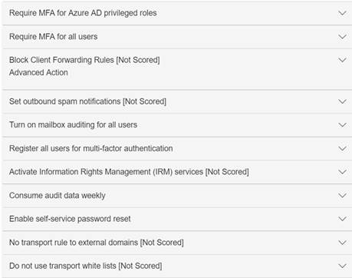The image size is (352, 278).
Task: Expand chevron for Consume audit data weekly
Action: tap(342, 196)
